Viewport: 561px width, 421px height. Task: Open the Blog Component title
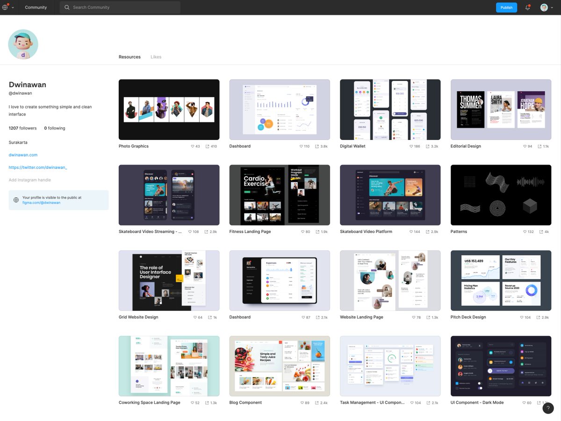pyautogui.click(x=245, y=403)
